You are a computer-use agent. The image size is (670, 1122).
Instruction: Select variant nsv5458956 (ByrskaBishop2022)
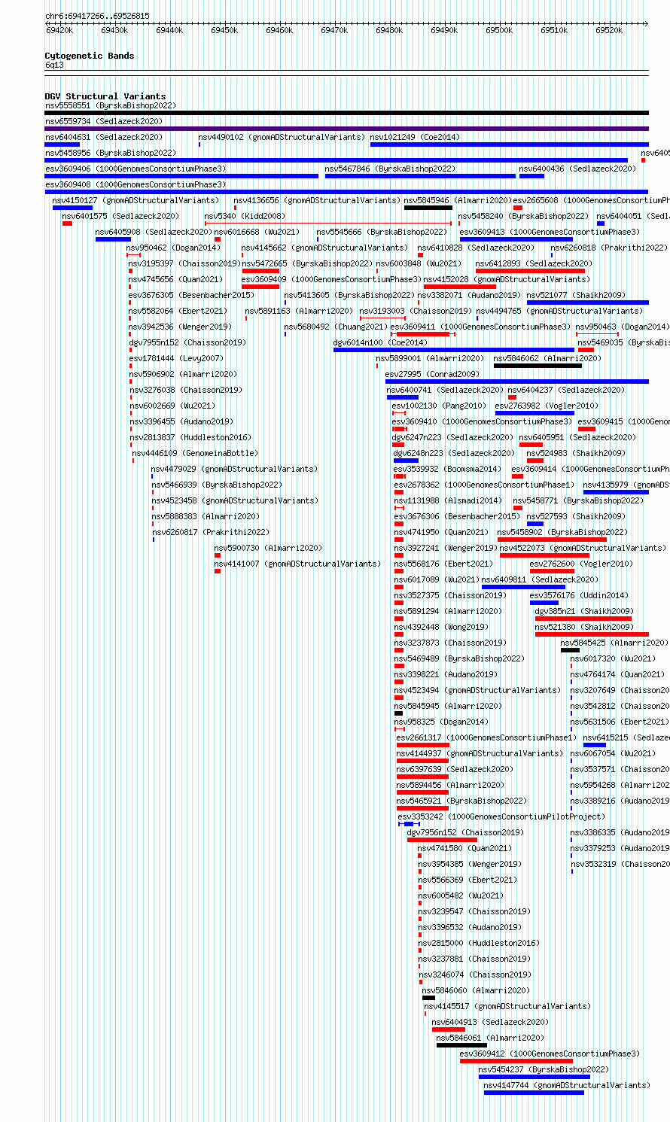click(111, 154)
